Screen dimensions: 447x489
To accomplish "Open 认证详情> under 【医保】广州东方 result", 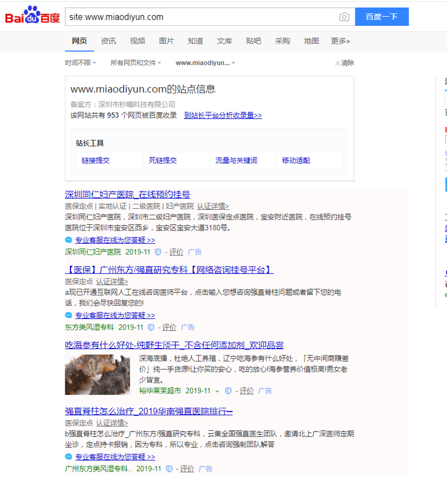I will [112, 281].
